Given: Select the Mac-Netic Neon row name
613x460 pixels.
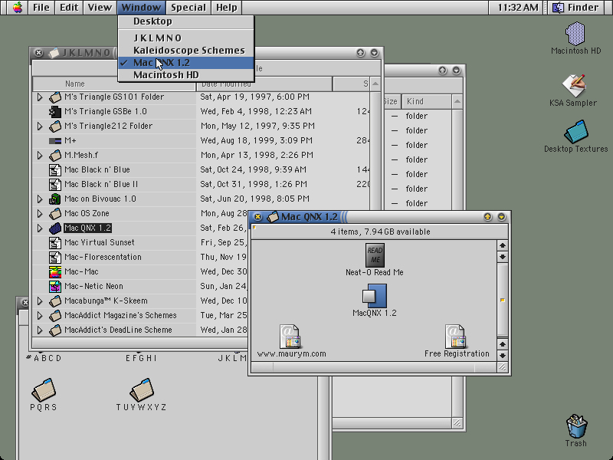Looking at the screenshot, I should 93,286.
